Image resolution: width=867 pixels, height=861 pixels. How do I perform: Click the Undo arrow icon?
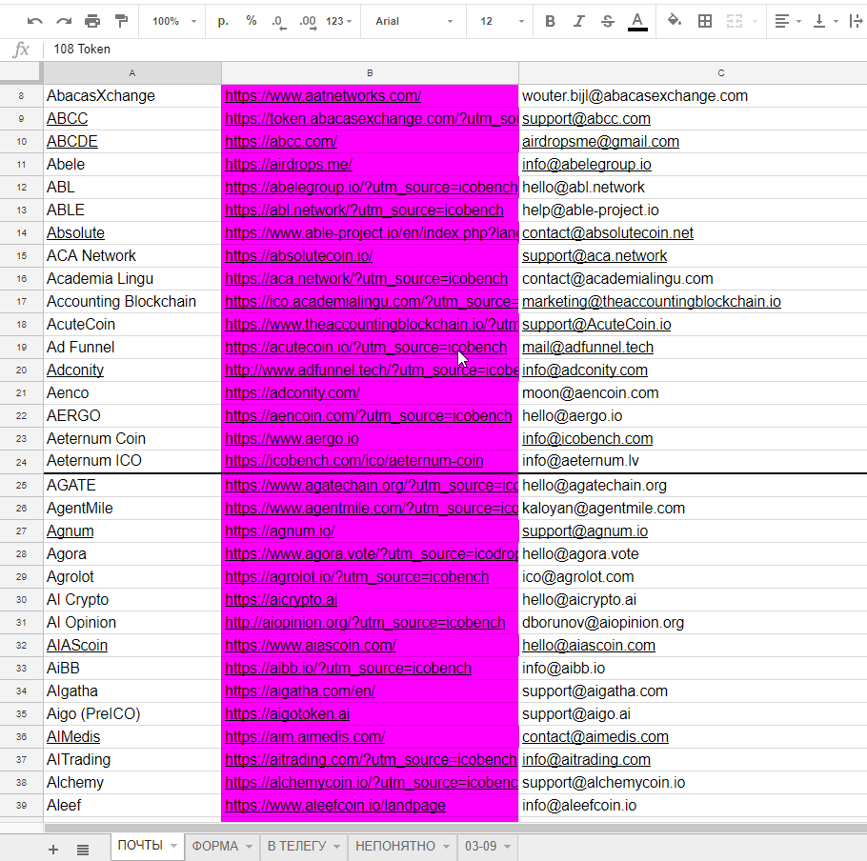[35, 21]
